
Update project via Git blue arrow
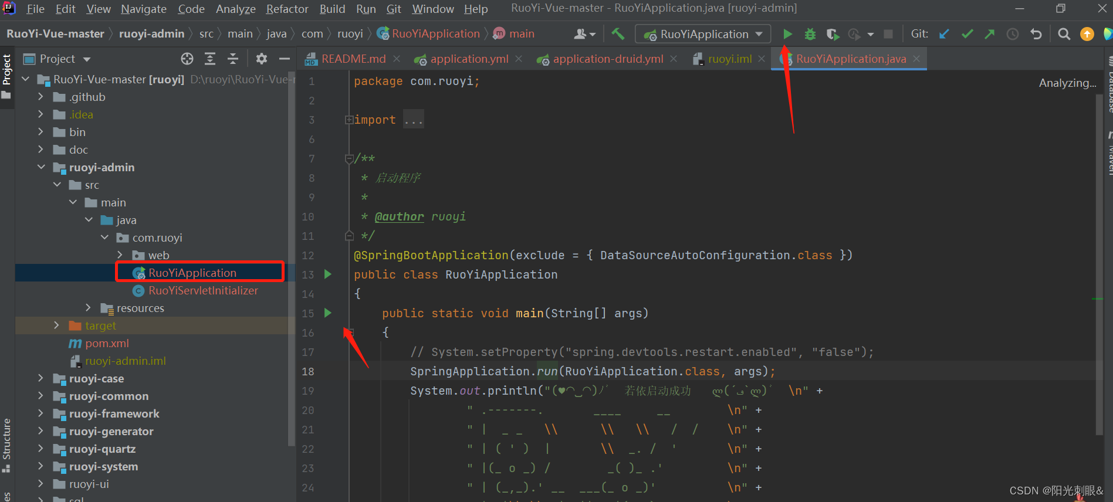click(944, 34)
